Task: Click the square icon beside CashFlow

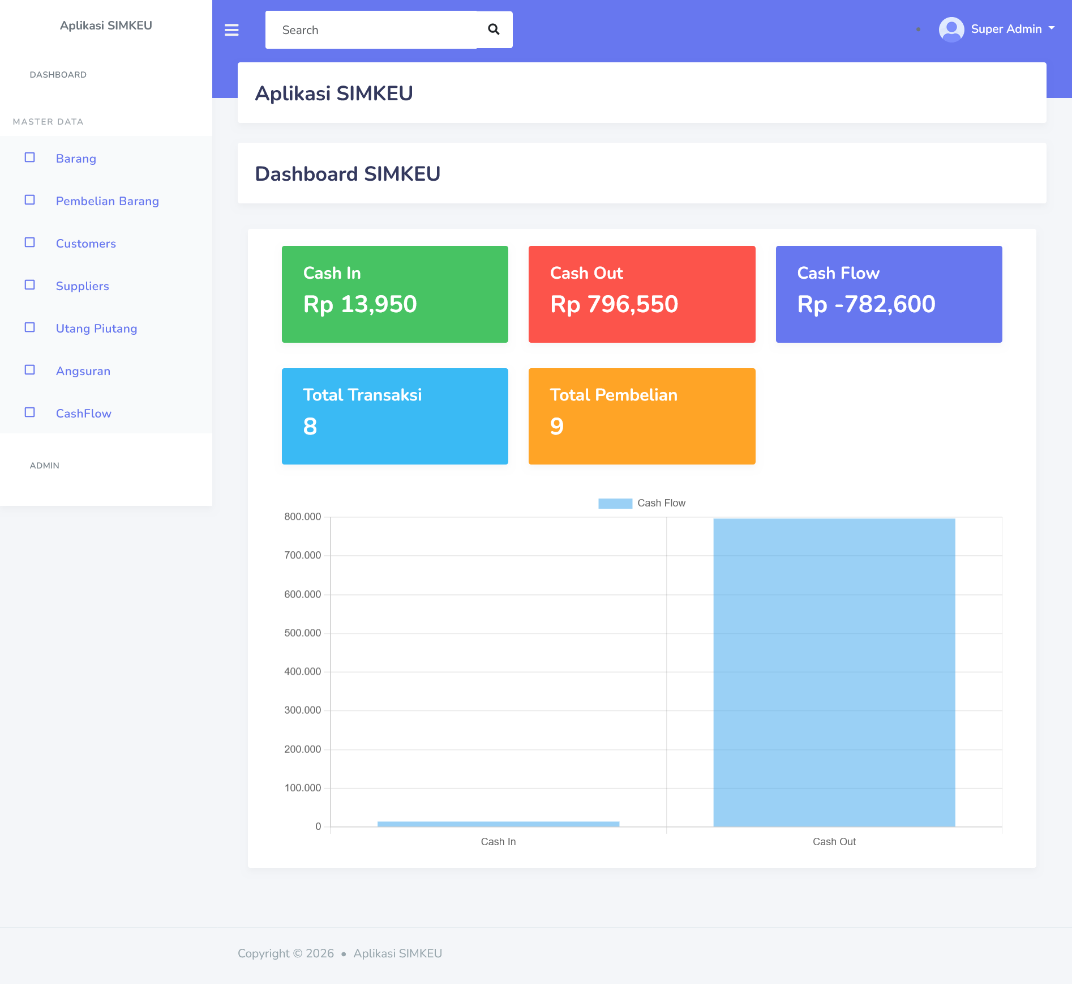Action: pos(30,412)
